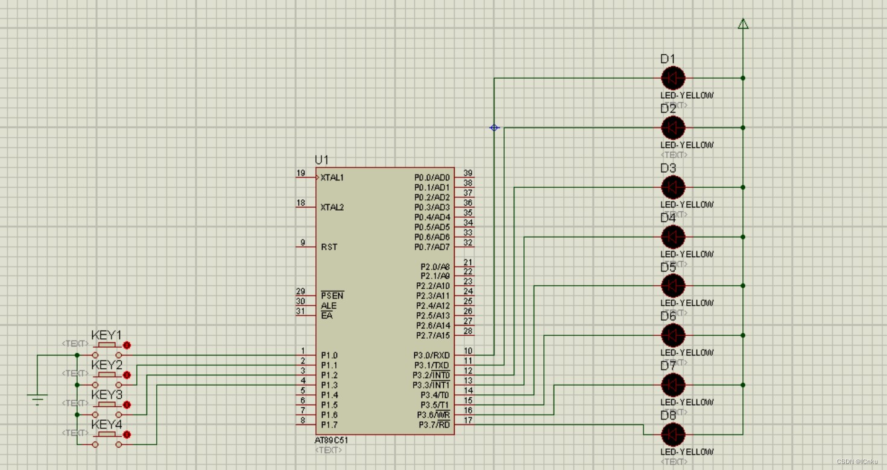Click the ground terminal symbol
Image resolution: width=887 pixels, height=470 pixels.
(x=37, y=399)
